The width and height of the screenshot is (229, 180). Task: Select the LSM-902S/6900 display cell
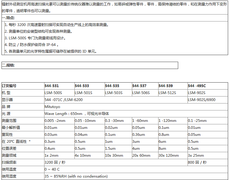pyautogui.click(x=202, y=100)
